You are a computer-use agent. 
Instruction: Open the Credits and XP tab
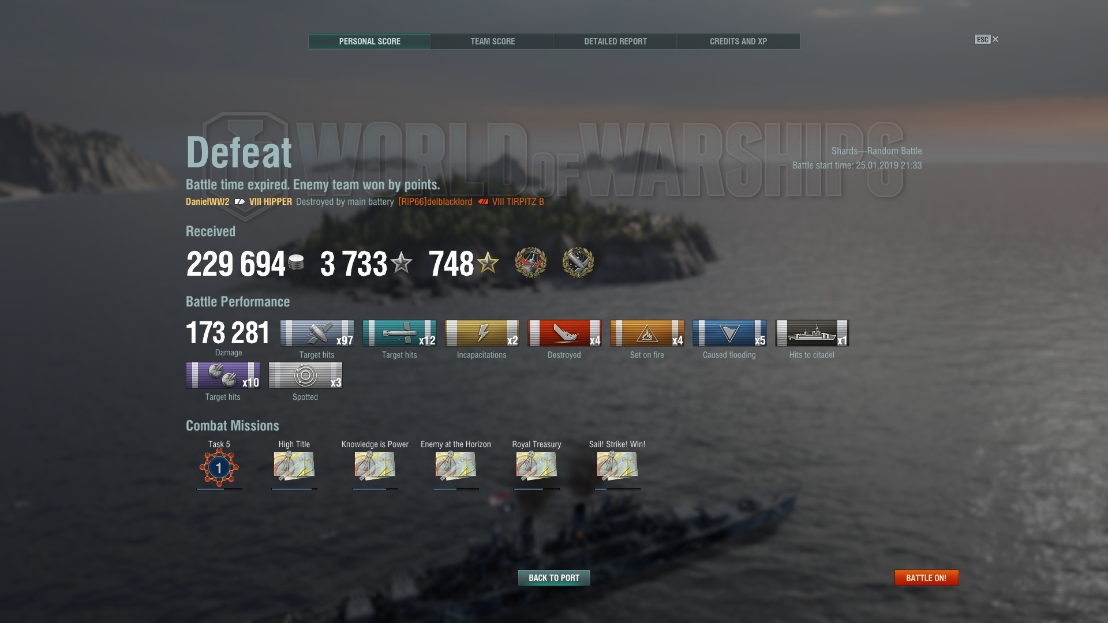[738, 42]
